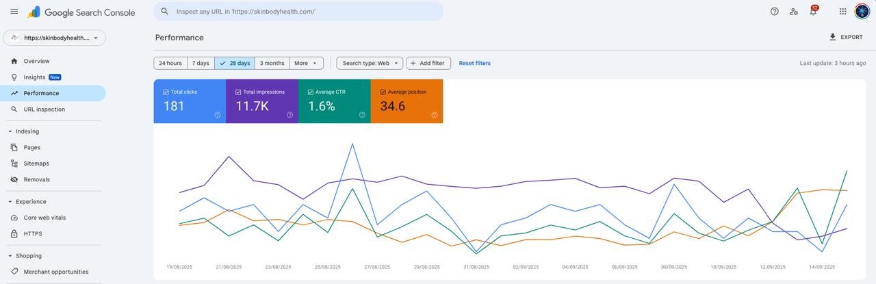The width and height of the screenshot is (876, 284).
Task: Click the Total clicks help icon
Action: pos(218,115)
